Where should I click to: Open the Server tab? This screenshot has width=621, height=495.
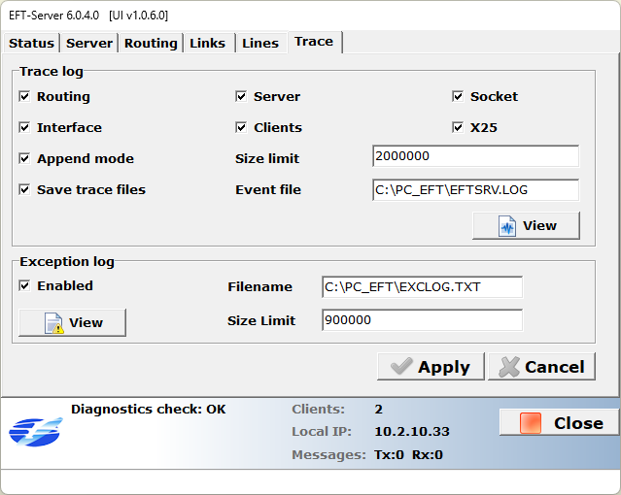pos(89,43)
